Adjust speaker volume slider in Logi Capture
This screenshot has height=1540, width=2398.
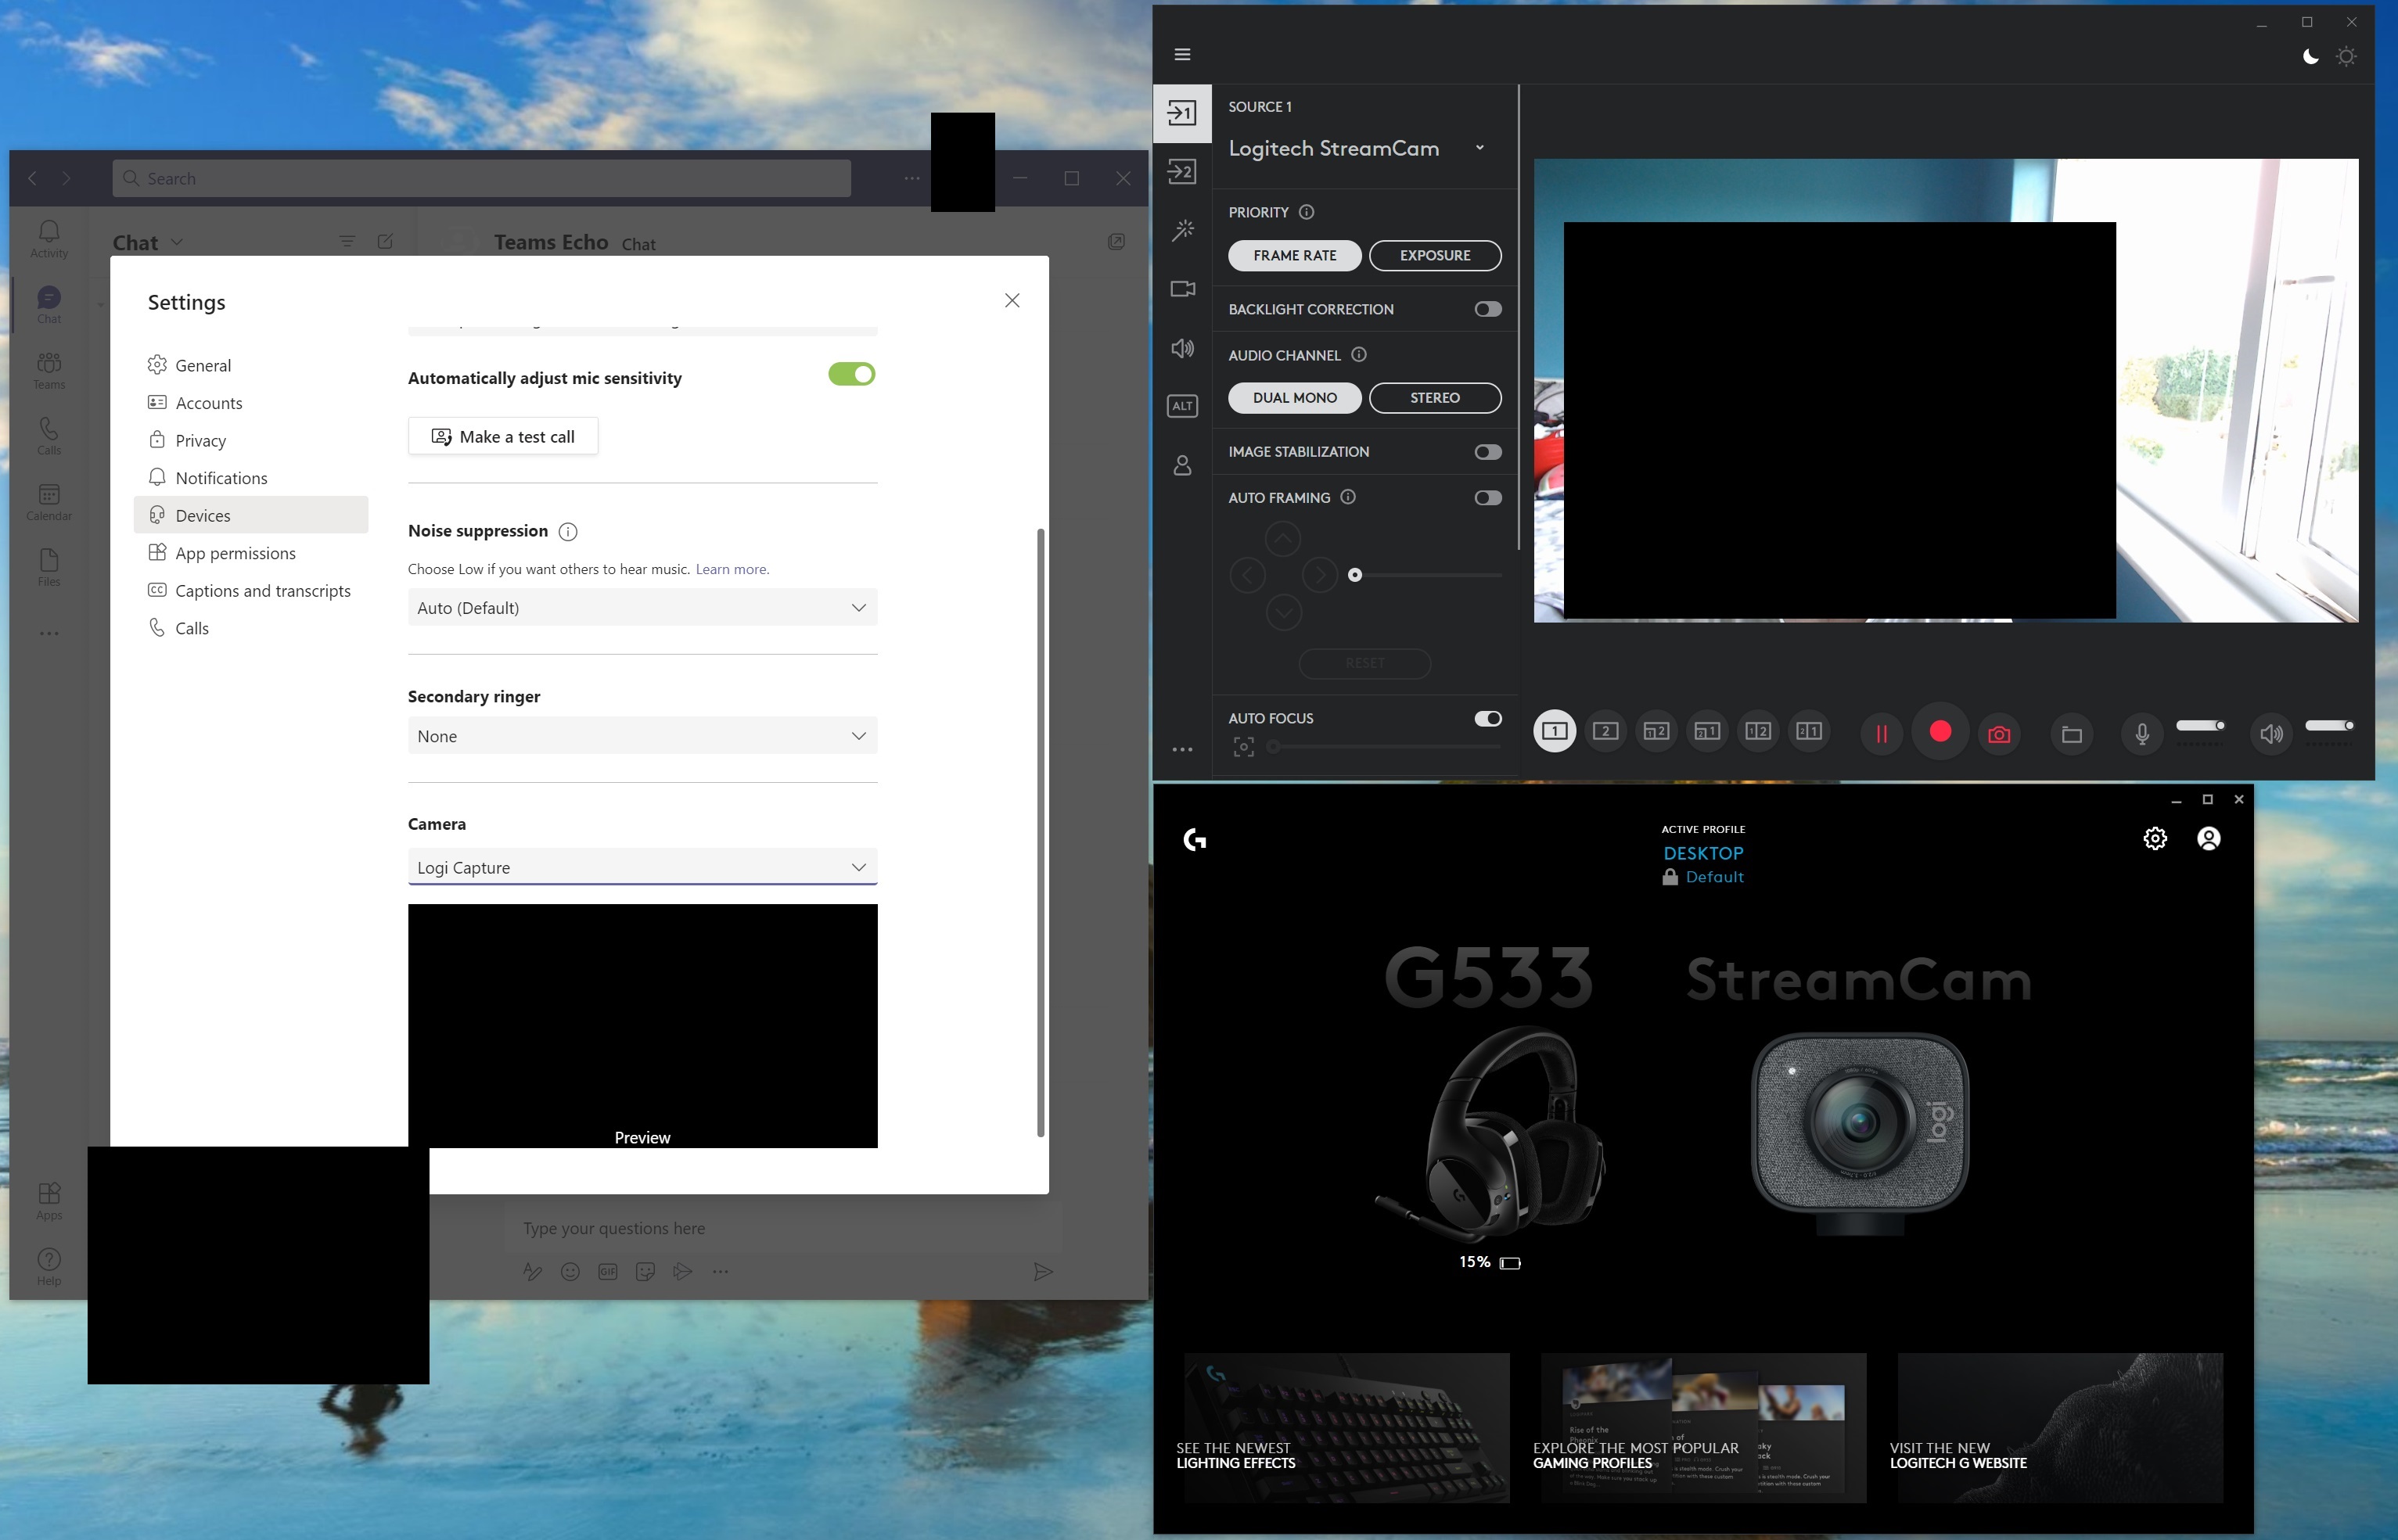[x=2330, y=725]
